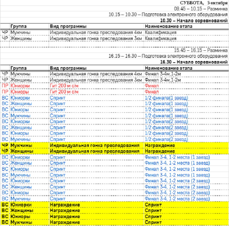Screen dimensions: 229x226
Task: Select Гит 200 м с/м in Юниоры row
Action: tap(64, 92)
